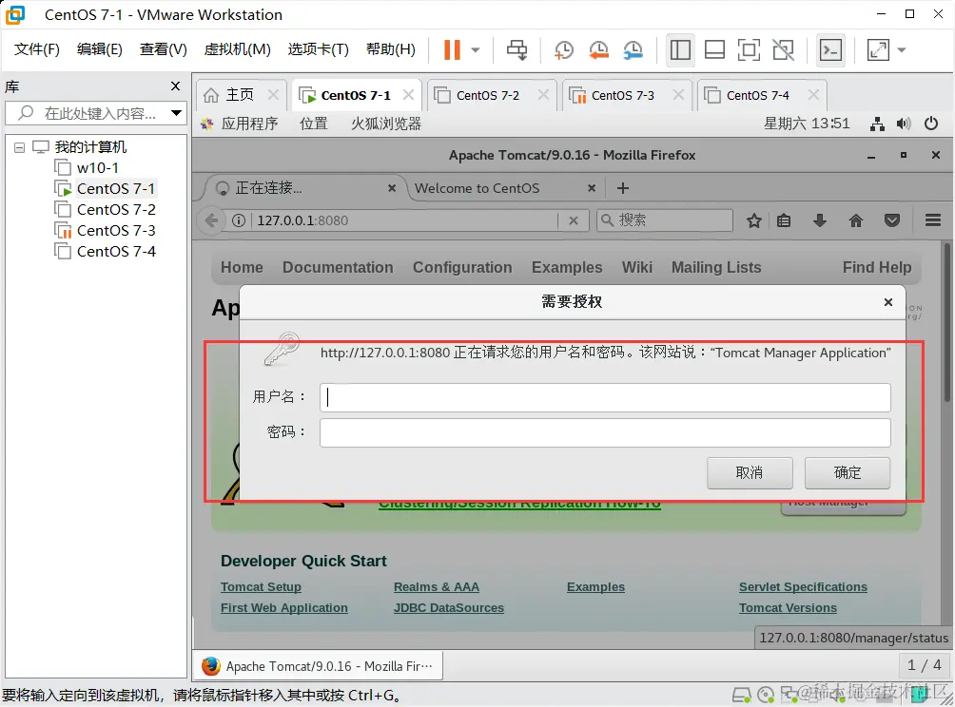Open the Firefox hamburger menu
The image size is (955, 707).
point(932,220)
